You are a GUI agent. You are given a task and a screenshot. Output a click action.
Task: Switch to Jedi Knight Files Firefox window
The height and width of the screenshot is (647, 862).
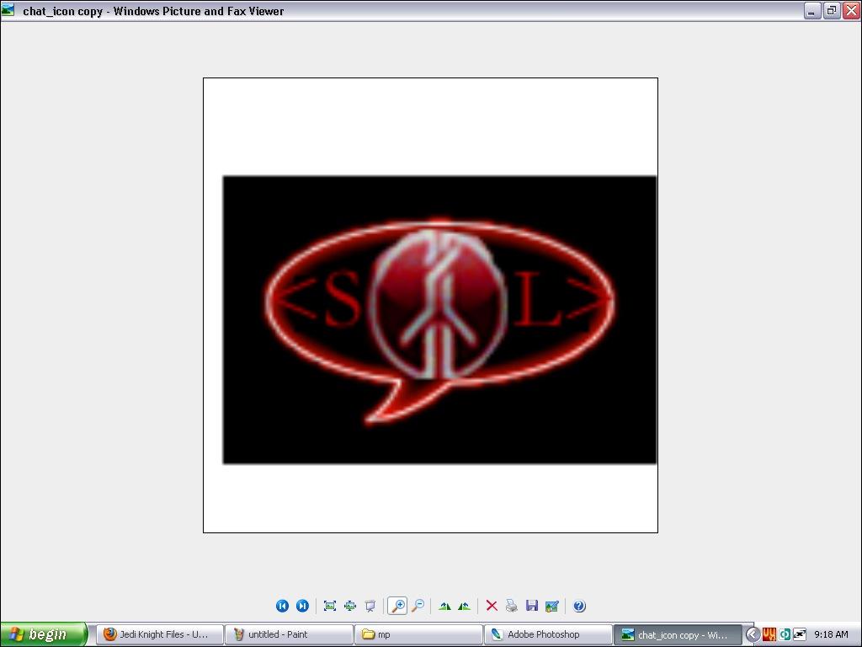point(160,634)
